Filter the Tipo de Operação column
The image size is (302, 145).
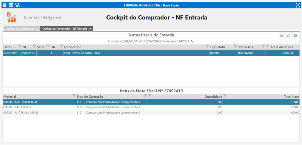click(x=146, y=96)
